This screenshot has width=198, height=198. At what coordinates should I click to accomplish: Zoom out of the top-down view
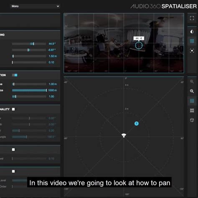[x=192, y=91]
